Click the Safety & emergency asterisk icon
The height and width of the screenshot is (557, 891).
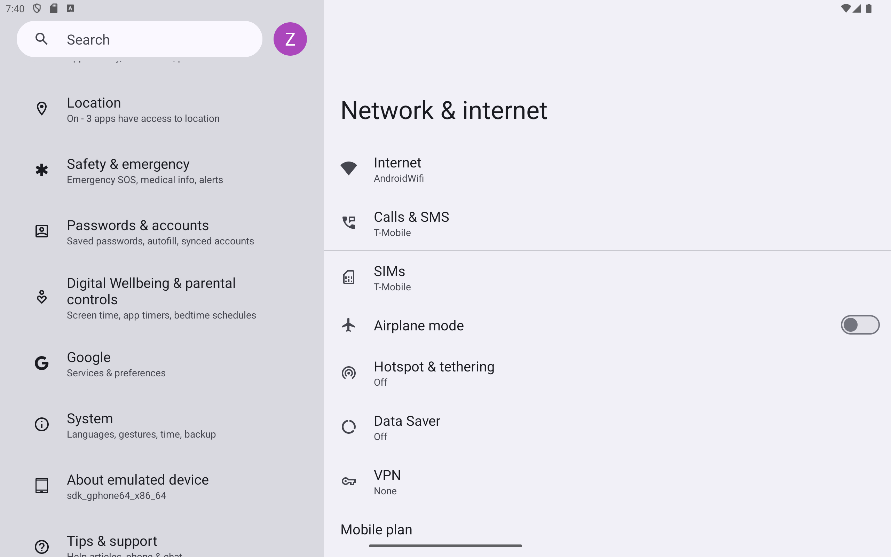coord(42,170)
